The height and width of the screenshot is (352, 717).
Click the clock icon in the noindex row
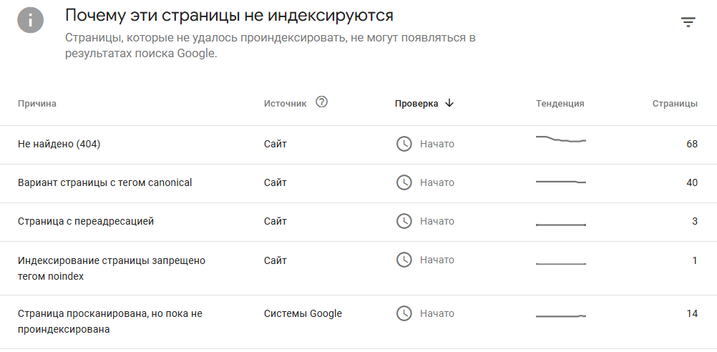[x=404, y=260]
